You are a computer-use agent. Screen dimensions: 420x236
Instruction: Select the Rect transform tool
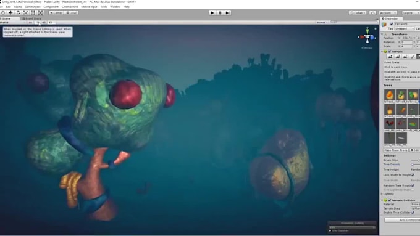33,12
